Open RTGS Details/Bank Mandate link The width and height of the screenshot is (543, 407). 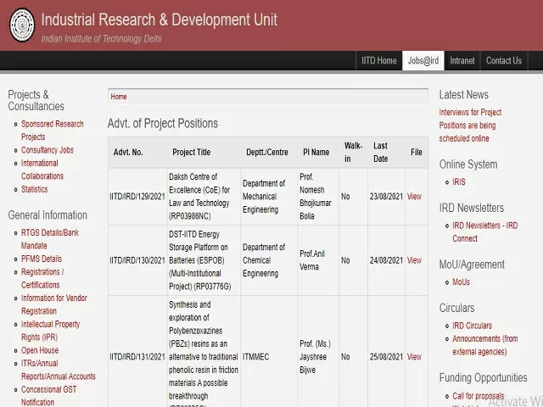tap(50, 239)
